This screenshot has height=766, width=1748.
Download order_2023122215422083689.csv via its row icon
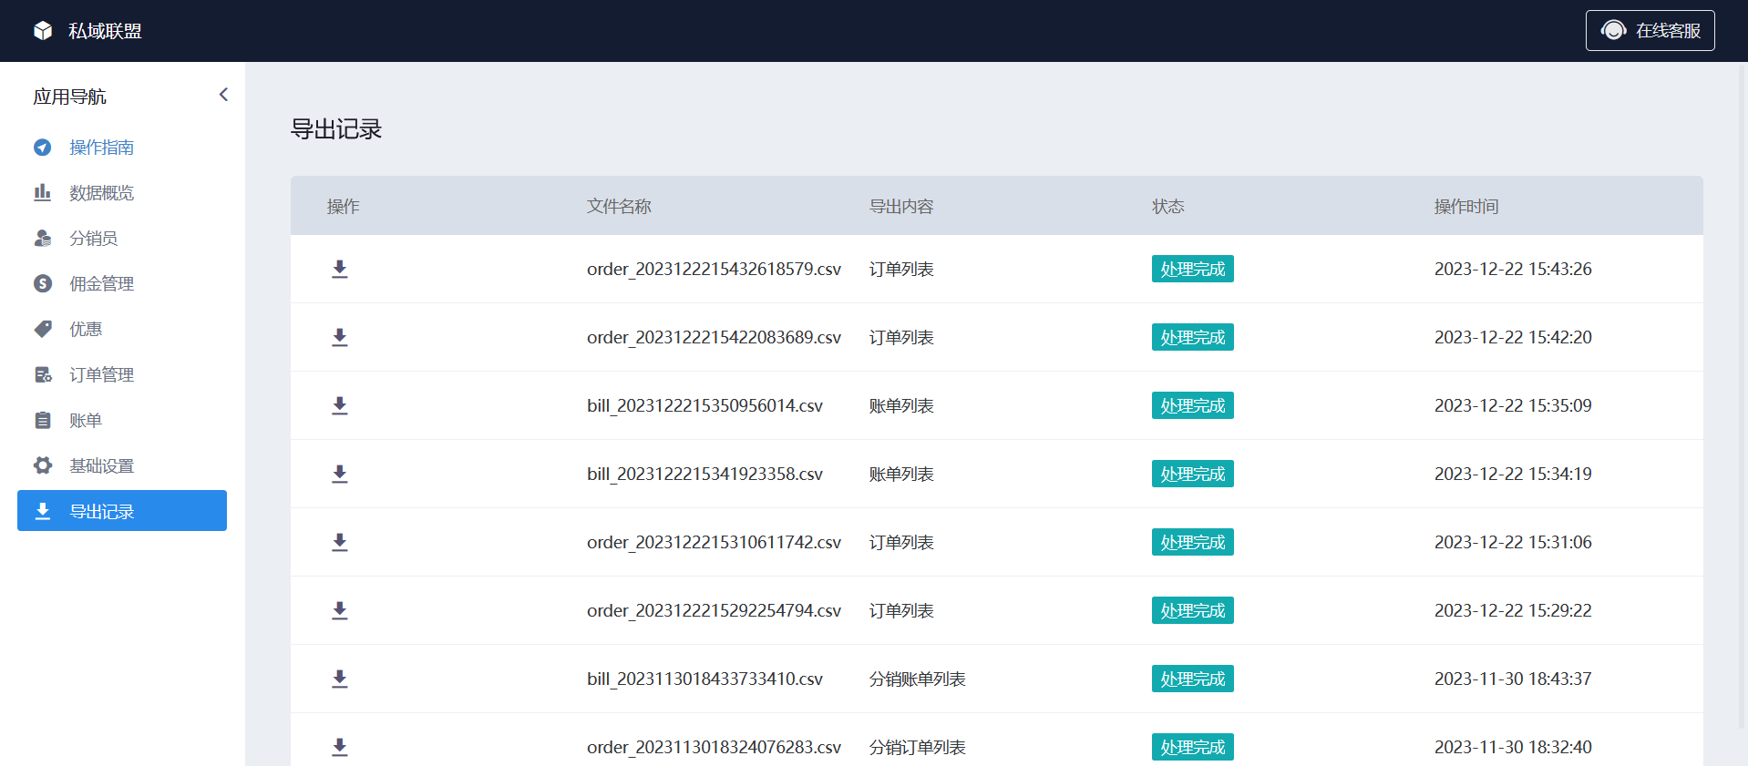[x=340, y=337]
